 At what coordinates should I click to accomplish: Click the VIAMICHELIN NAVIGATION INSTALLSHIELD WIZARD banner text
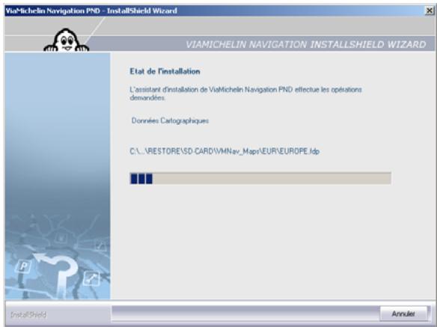pyautogui.click(x=306, y=44)
